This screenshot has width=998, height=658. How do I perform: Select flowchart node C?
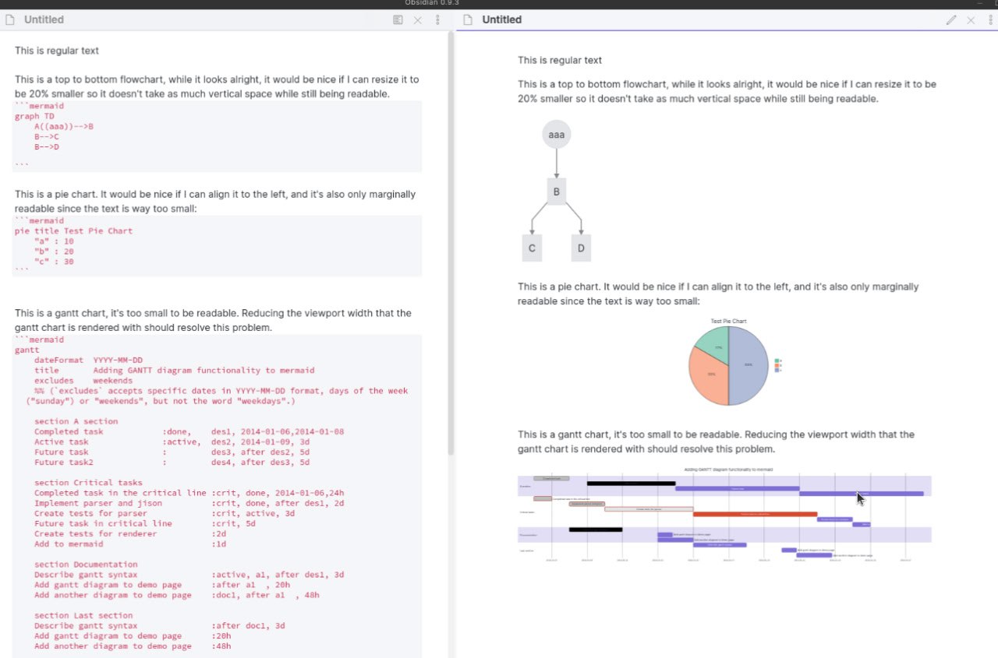[532, 248]
